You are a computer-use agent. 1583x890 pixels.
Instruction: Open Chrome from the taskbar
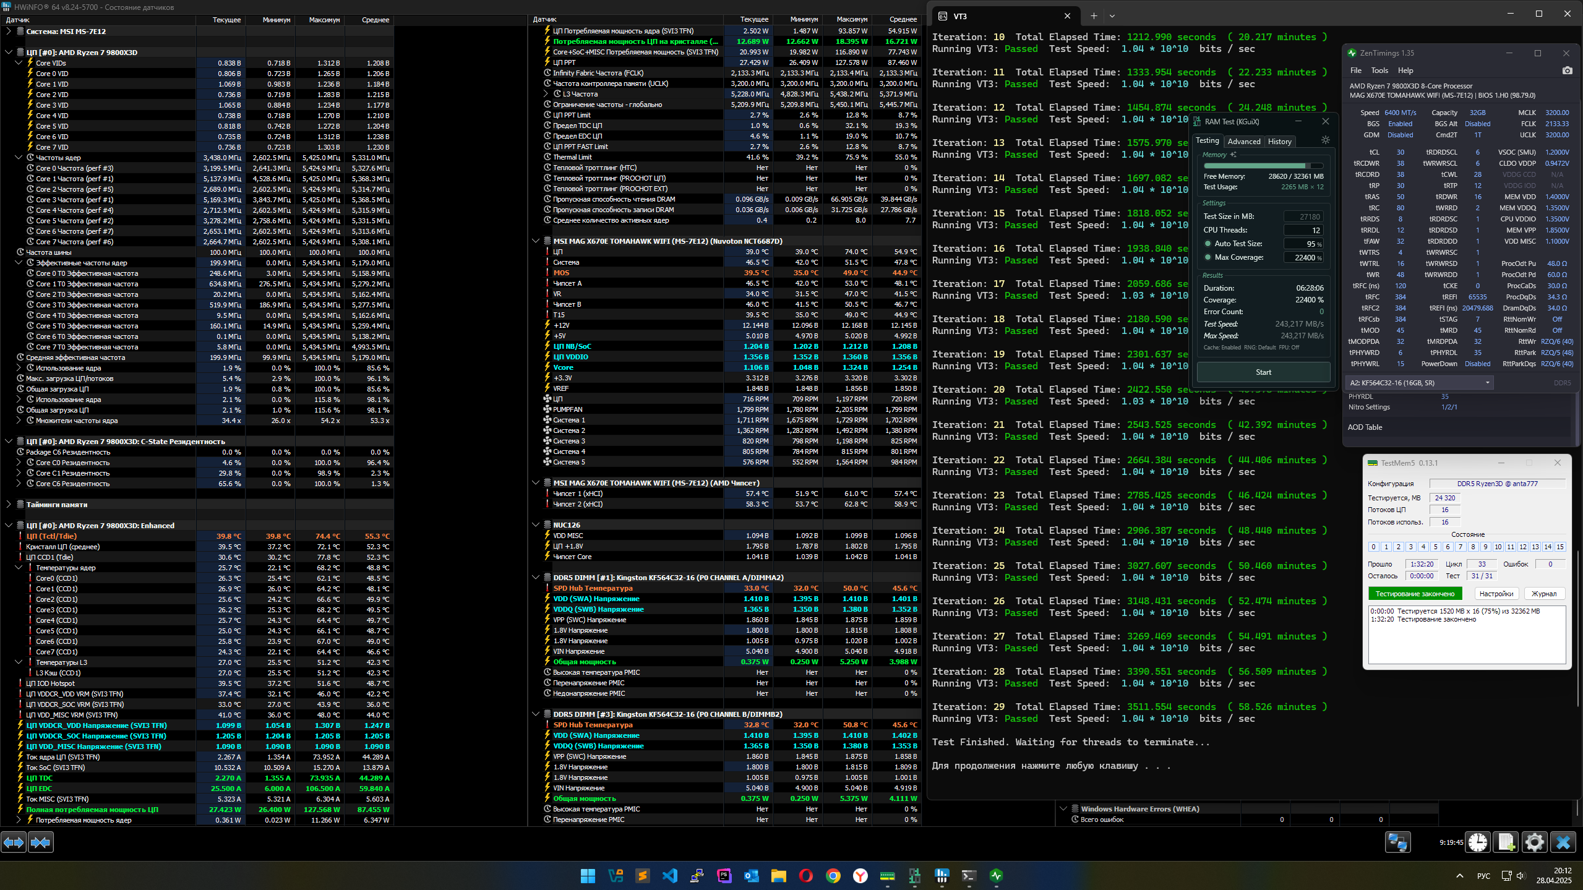833,876
